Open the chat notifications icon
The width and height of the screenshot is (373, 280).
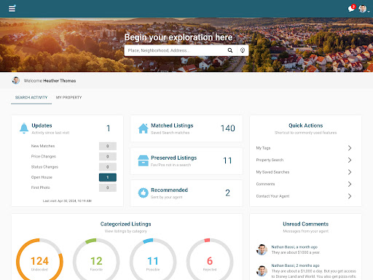point(351,9)
